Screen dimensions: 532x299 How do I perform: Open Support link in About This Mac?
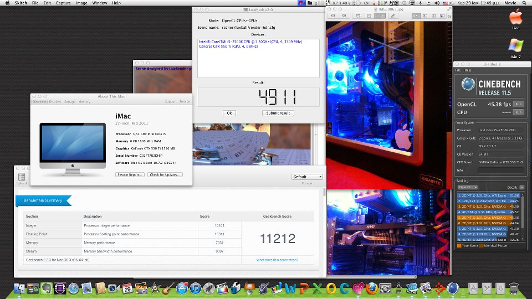(171, 102)
